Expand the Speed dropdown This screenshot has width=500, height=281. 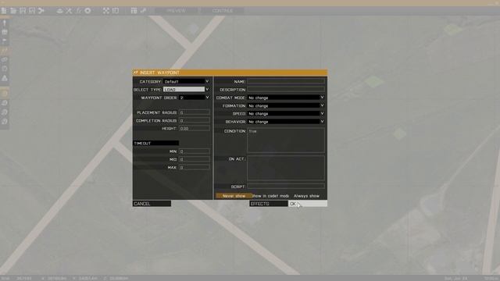point(286,113)
